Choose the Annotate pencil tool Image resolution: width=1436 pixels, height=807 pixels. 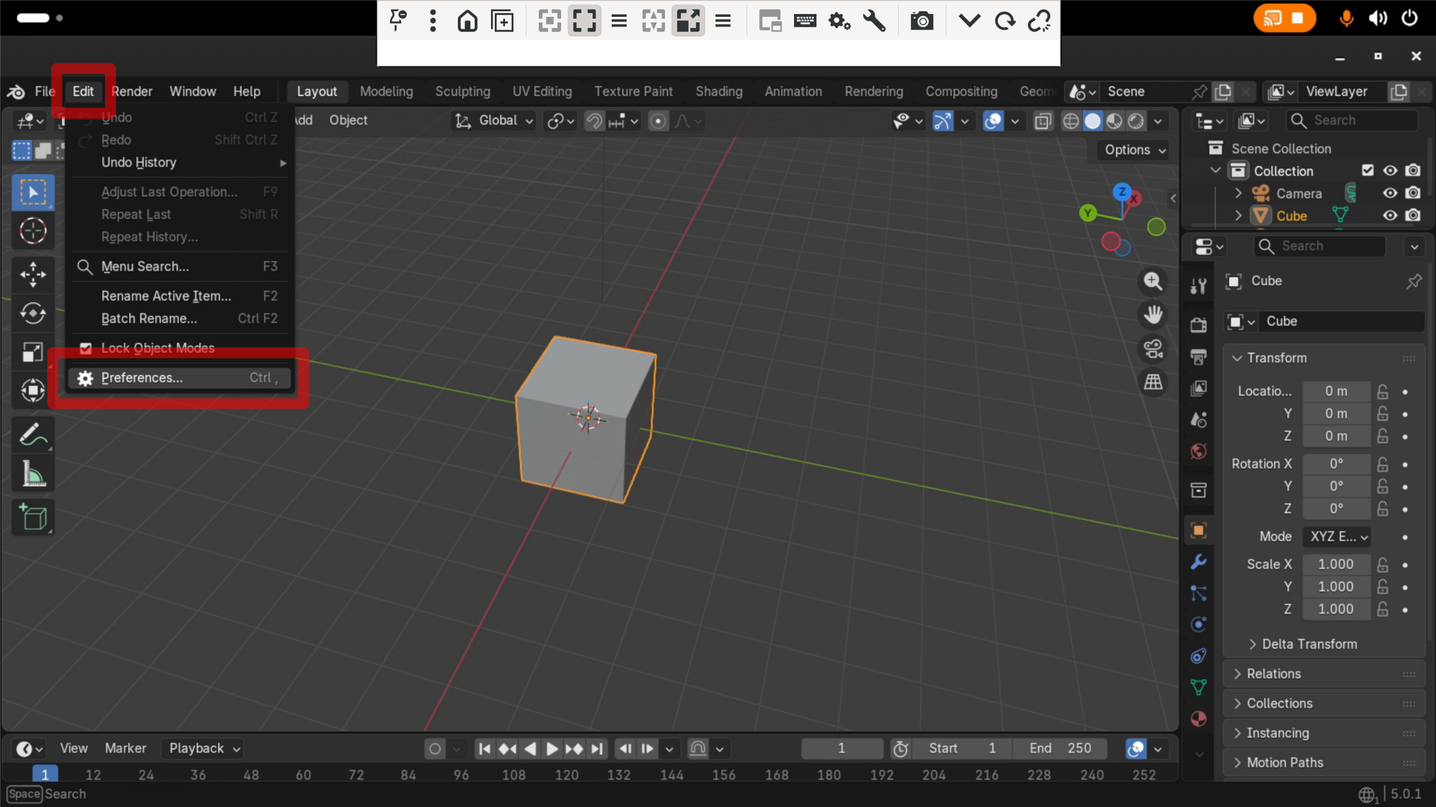(33, 435)
